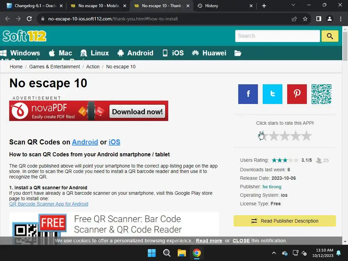Viewport: 348px width, 261px height.
Task: Open a new browser tab
Action: 264,6
